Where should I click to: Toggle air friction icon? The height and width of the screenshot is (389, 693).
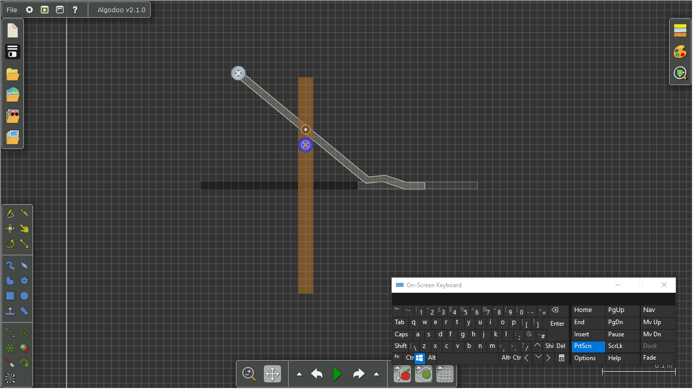tap(424, 374)
